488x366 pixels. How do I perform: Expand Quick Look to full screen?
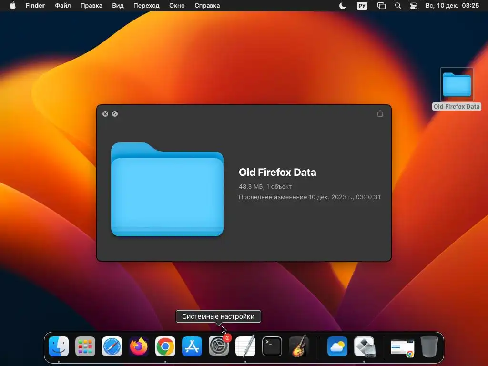click(x=115, y=114)
